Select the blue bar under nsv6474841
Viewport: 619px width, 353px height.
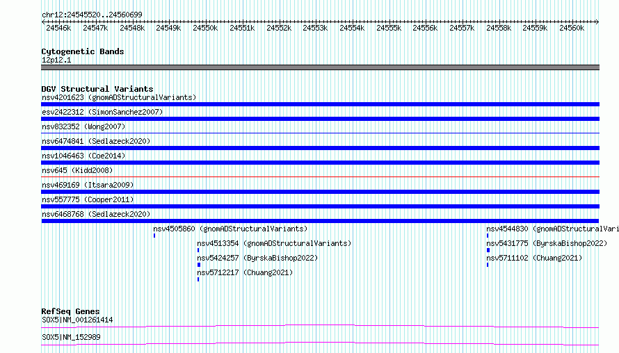click(320, 148)
